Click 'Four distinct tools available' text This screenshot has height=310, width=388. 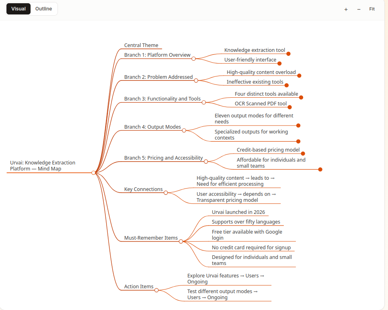(x=266, y=94)
